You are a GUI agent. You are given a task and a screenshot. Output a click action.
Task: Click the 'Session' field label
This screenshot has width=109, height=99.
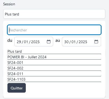[x=9, y=4]
